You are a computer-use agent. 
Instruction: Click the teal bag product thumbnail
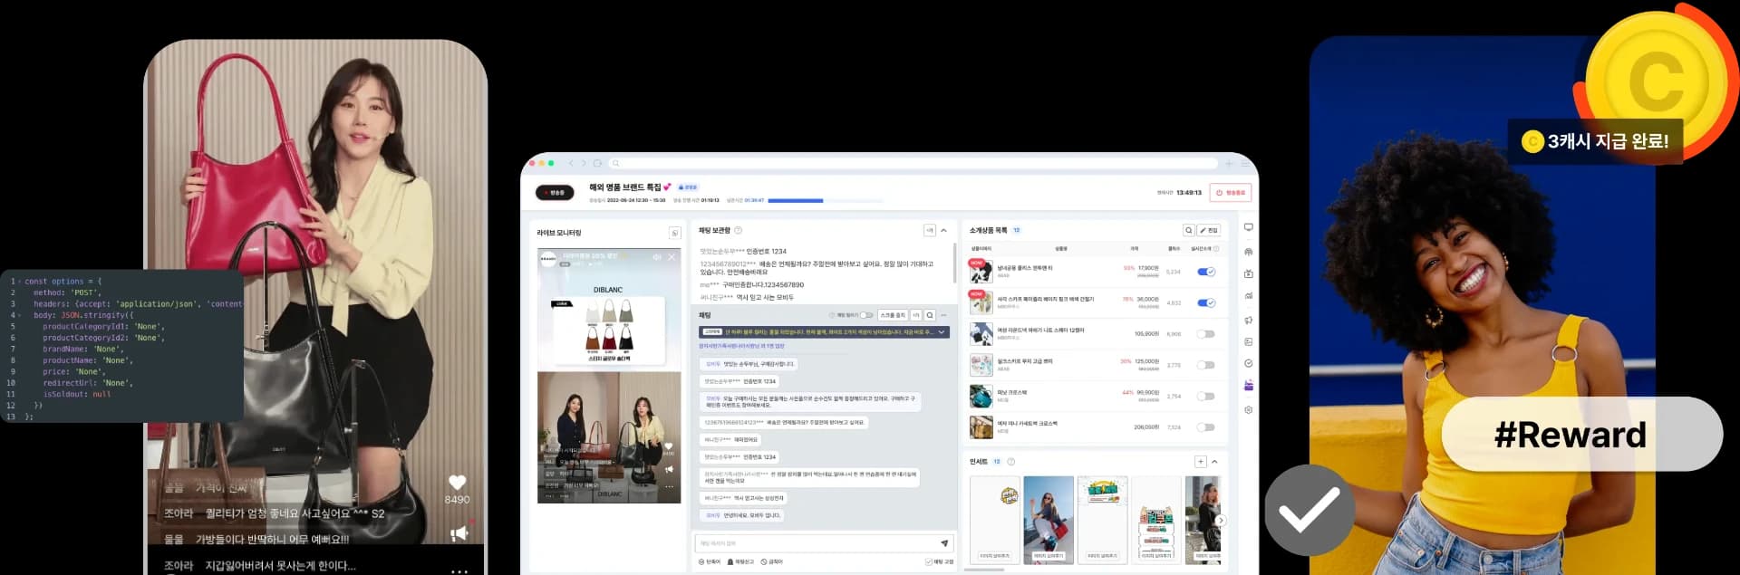[x=981, y=396]
